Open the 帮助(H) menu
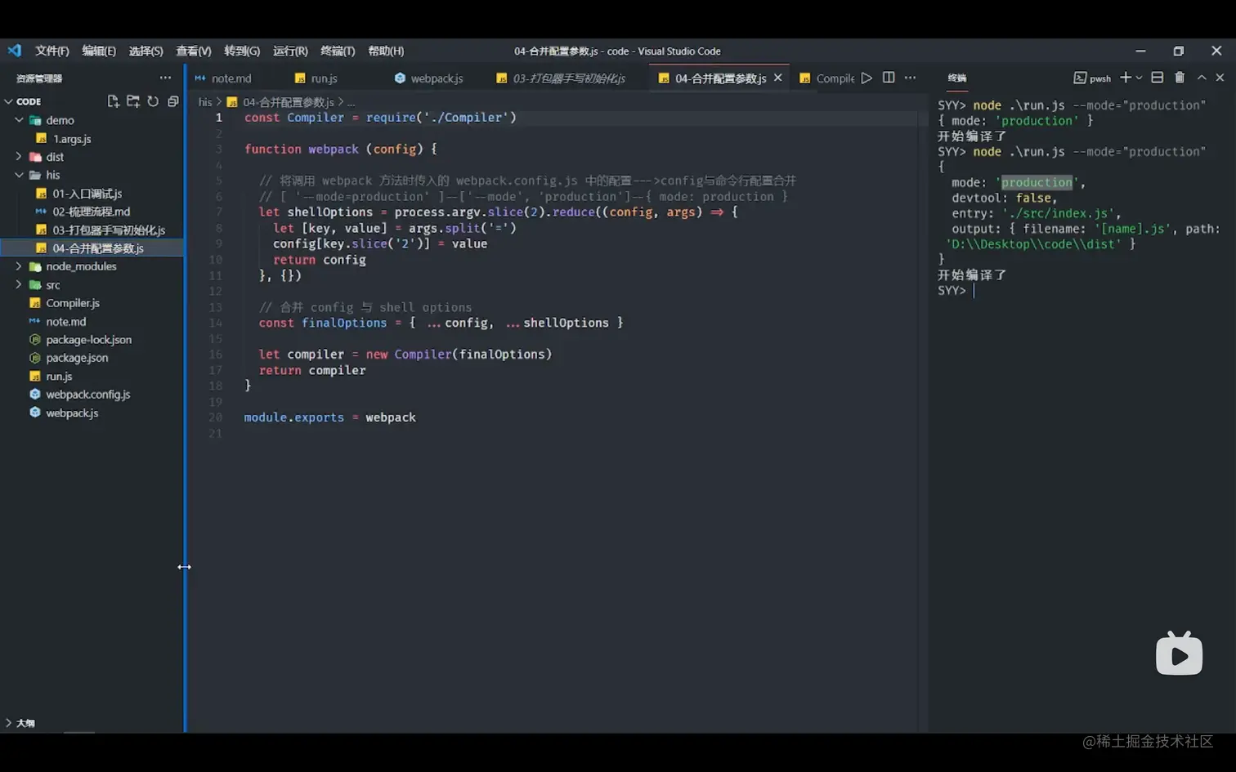 (386, 51)
